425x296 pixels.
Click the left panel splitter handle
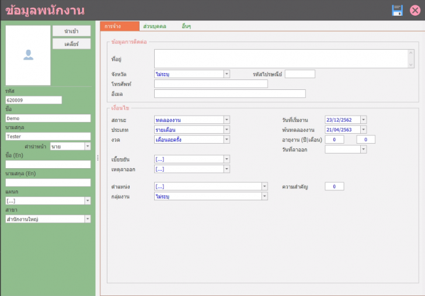coord(97,158)
